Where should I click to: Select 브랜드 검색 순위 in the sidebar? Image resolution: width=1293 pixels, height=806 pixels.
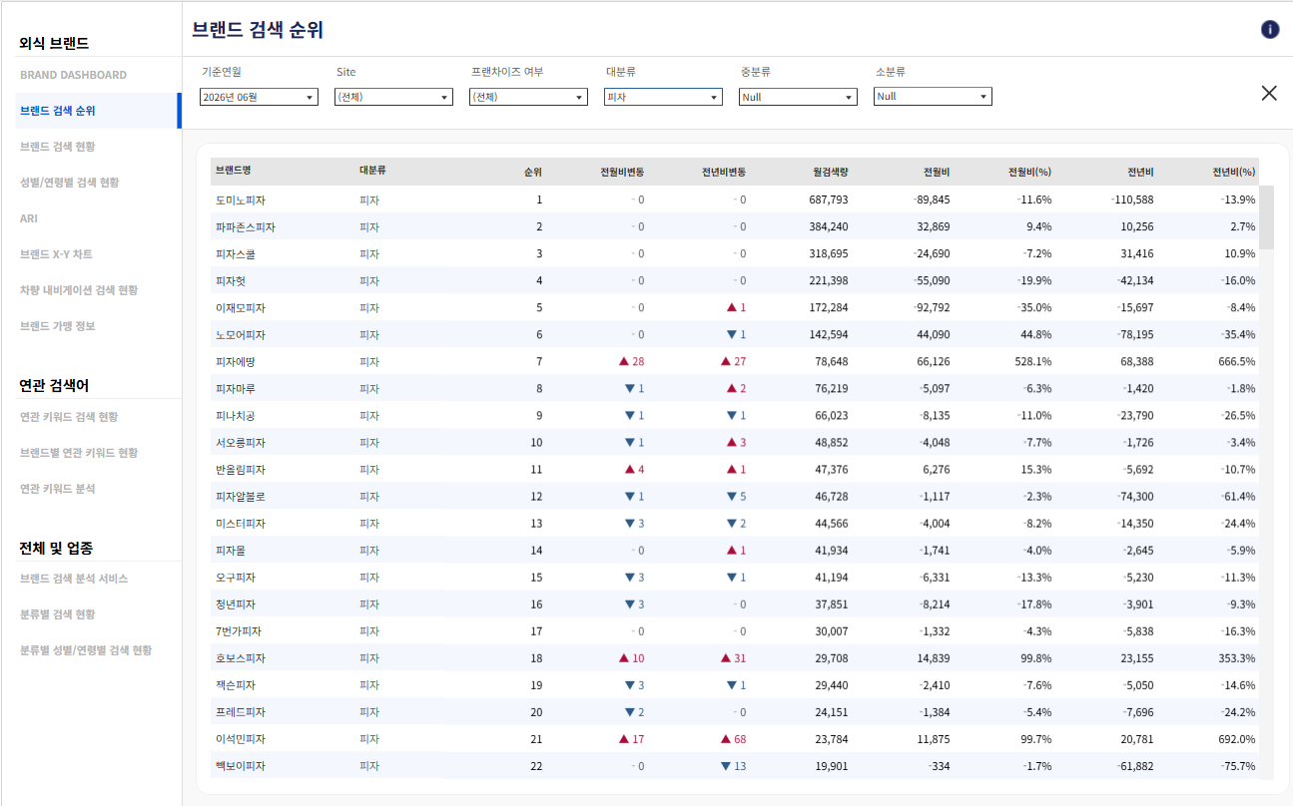pos(58,111)
